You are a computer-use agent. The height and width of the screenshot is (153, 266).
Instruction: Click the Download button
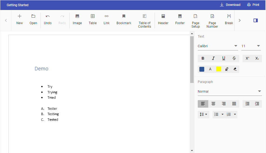click(230, 5)
